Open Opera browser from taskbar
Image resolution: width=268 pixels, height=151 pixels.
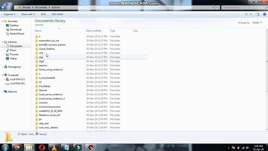pos(42,147)
